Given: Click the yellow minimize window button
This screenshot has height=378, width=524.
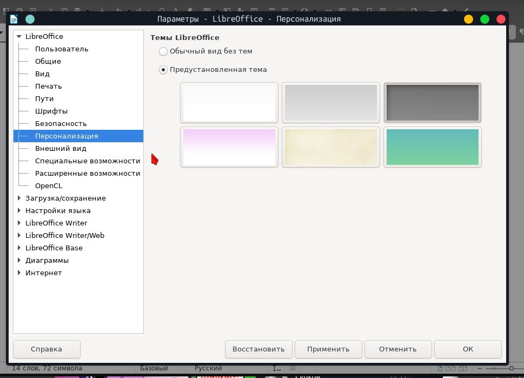Looking at the screenshot, I should tap(468, 19).
